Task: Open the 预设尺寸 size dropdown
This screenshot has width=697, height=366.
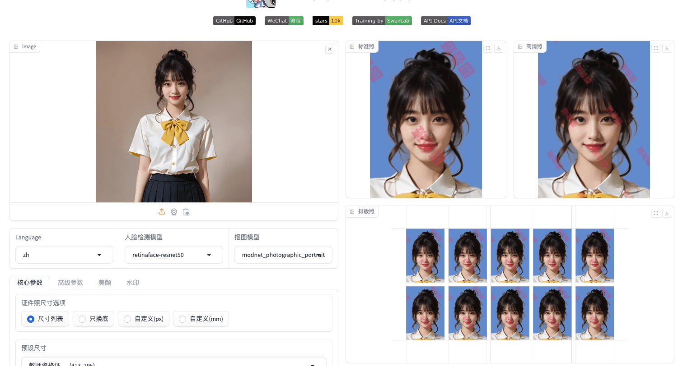Action: click(x=174, y=362)
